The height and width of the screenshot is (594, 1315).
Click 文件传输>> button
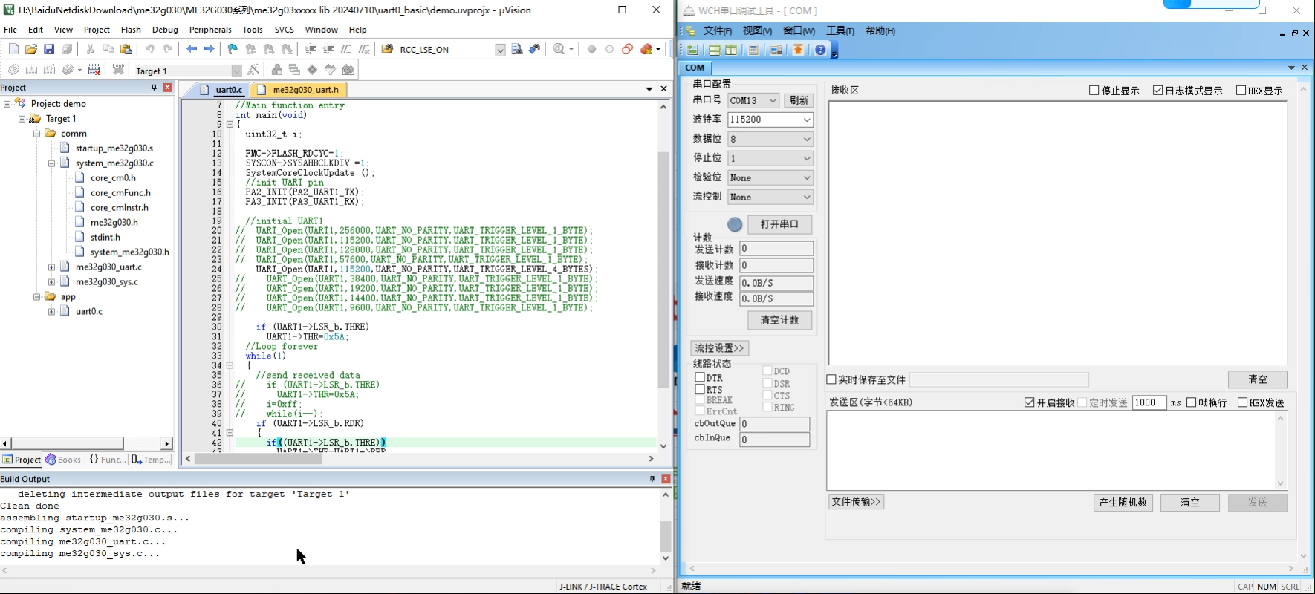856,502
